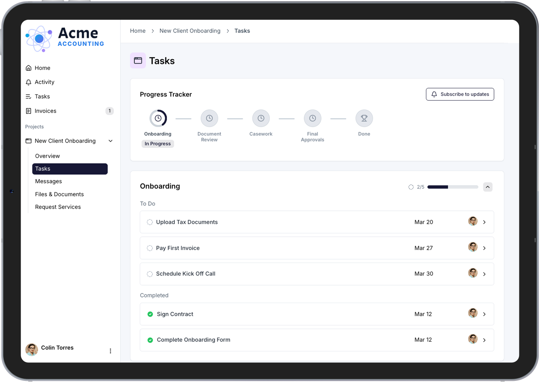The image size is (539, 382).
Task: Click the Projects sidebar section label
Action: (34, 127)
